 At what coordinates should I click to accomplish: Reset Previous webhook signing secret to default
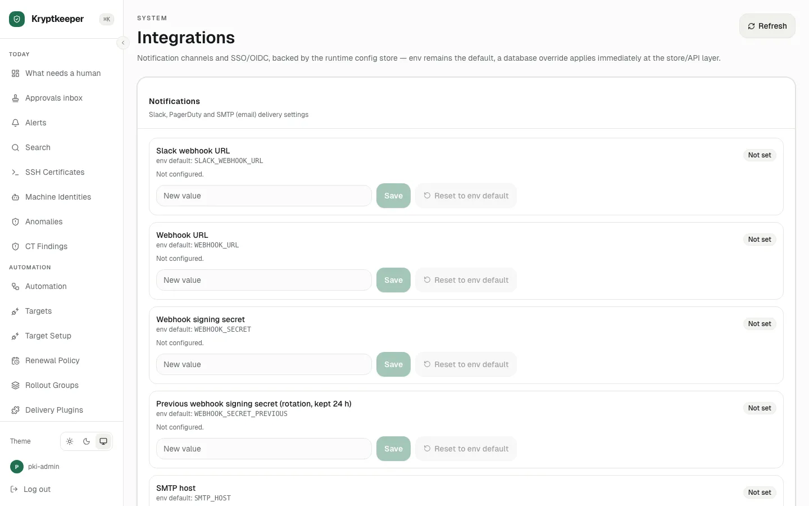[x=466, y=449]
